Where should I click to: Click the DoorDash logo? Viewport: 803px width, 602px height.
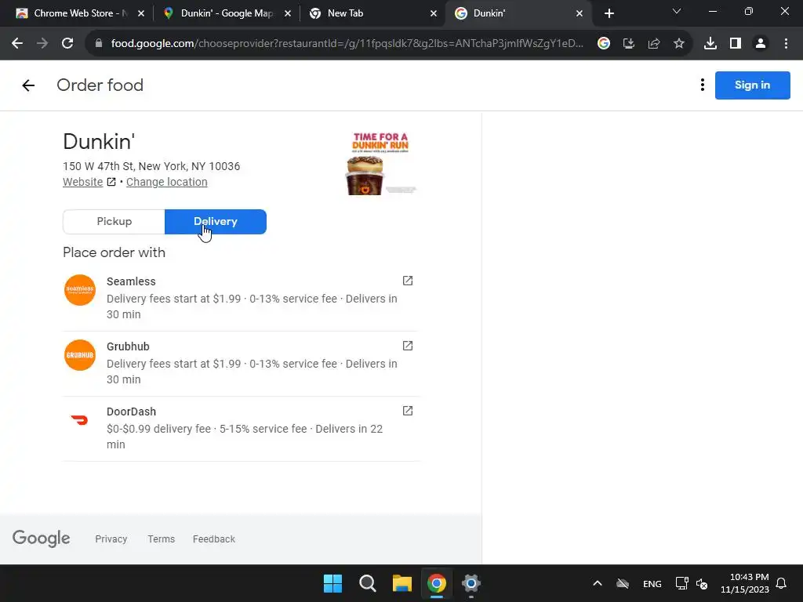pos(80,420)
